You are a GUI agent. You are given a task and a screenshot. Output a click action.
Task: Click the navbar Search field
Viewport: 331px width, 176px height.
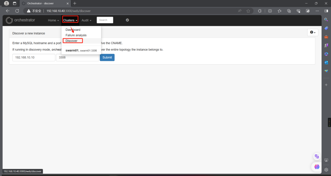click(105, 20)
